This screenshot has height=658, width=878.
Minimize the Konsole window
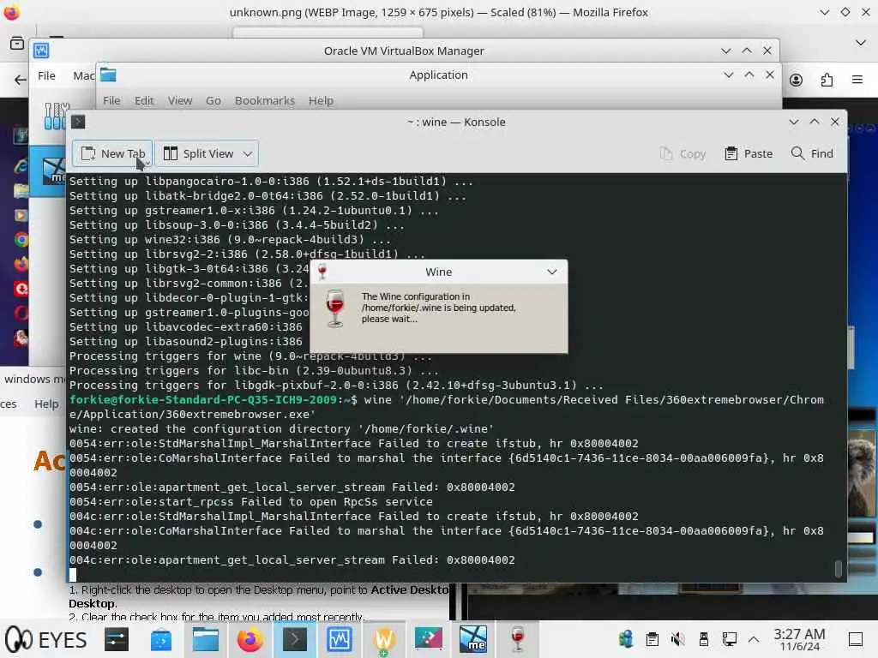click(793, 122)
